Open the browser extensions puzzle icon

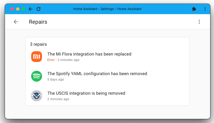point(194,9)
